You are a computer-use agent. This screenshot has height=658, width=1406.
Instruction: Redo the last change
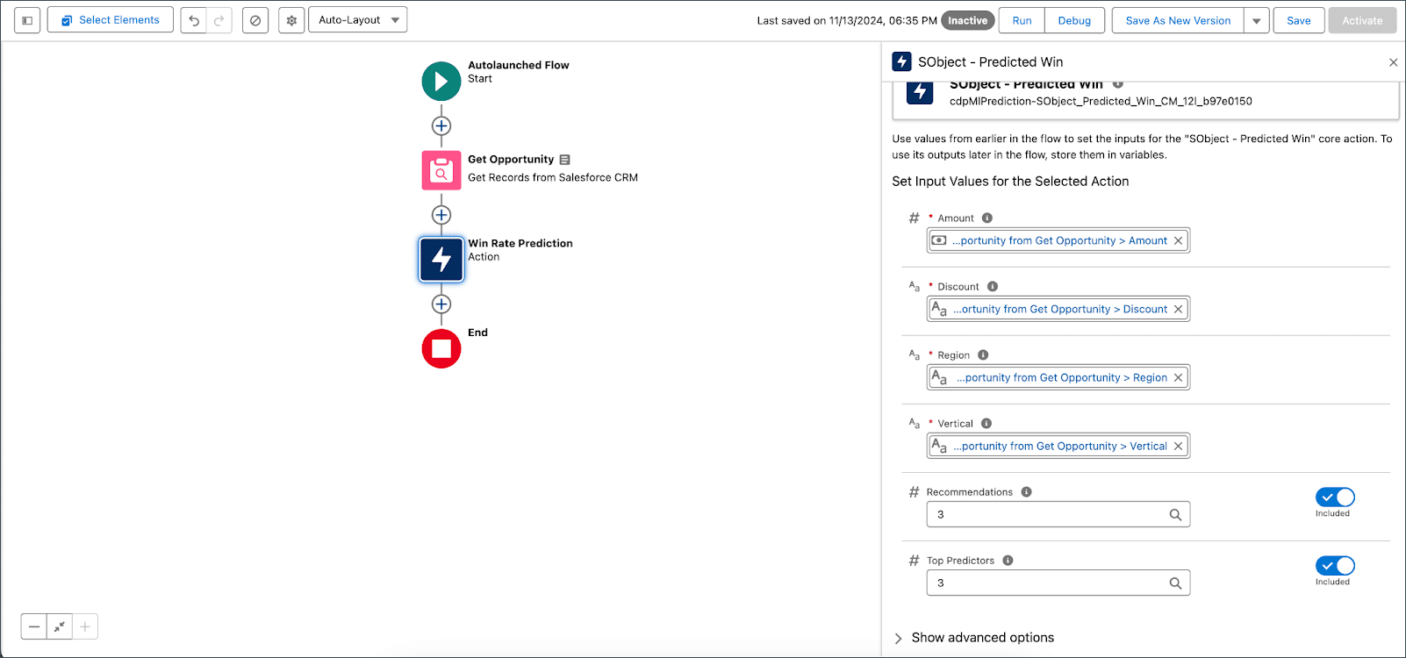coord(219,20)
